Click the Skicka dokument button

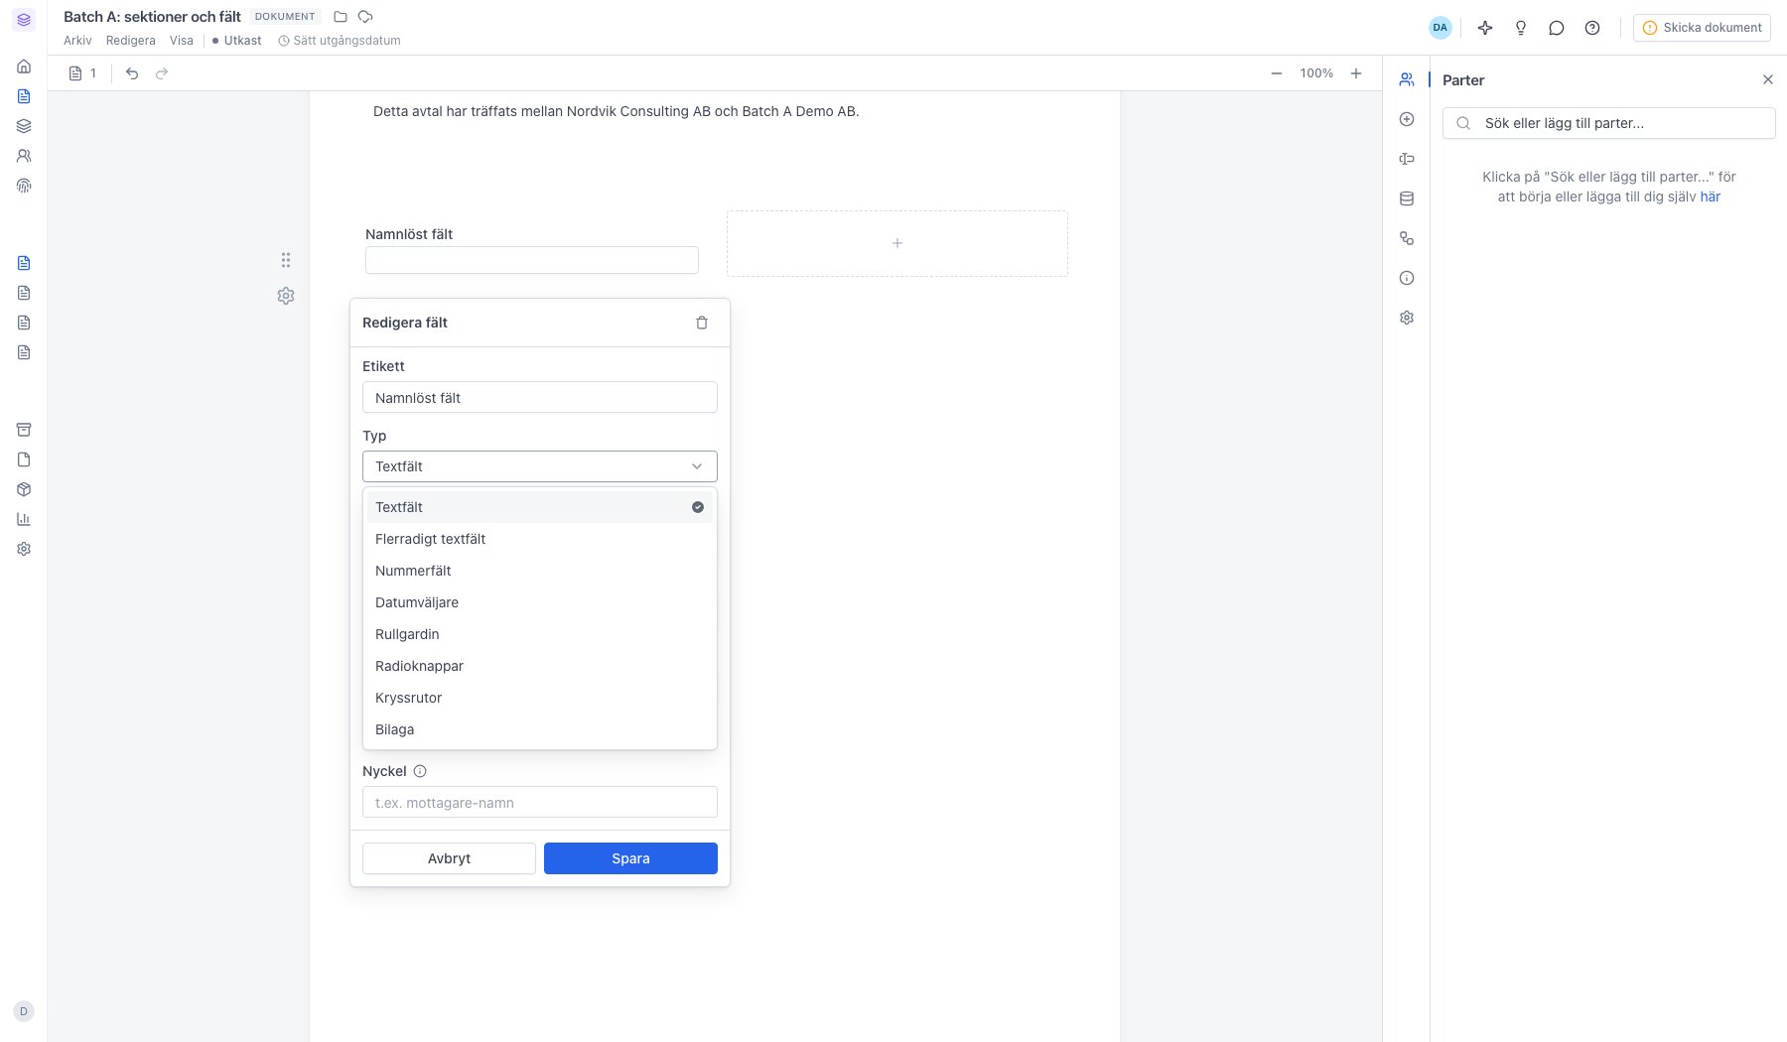(x=1702, y=28)
